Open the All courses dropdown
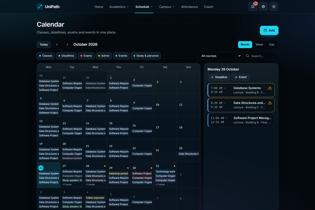 [220, 56]
